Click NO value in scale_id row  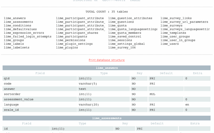point(134,110)
